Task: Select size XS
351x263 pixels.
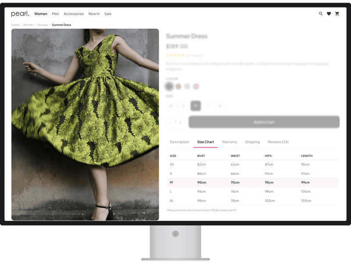Action: (x=171, y=106)
